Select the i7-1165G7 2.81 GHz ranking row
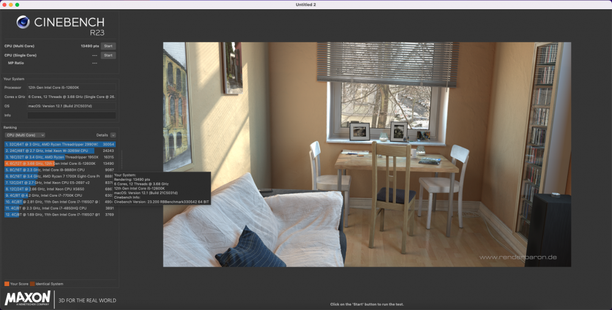 pyautogui.click(x=60, y=202)
